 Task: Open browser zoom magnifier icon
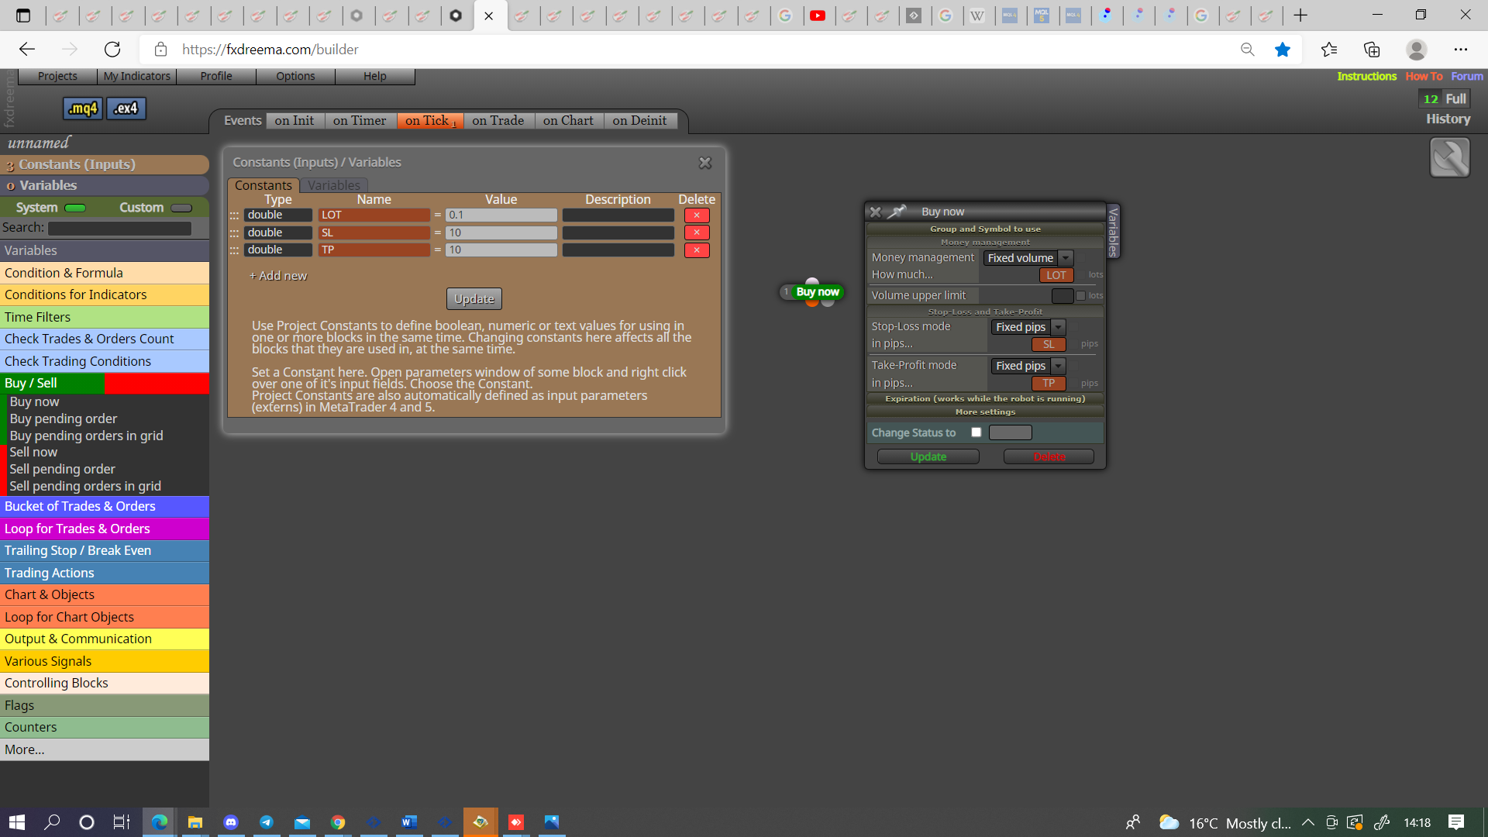(1247, 50)
